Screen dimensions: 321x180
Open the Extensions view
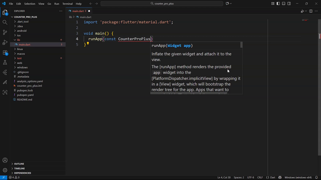click(x=5, y=53)
